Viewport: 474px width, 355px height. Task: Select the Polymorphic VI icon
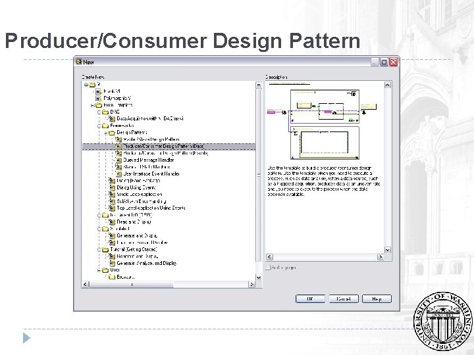[x=98, y=98]
